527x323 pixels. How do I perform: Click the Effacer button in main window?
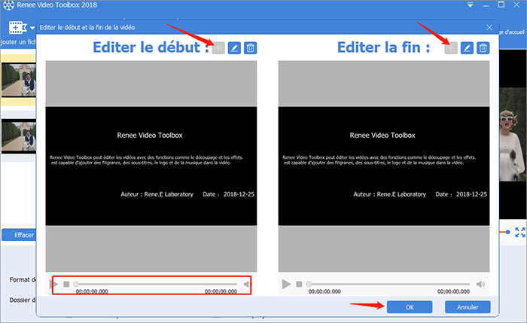19,235
